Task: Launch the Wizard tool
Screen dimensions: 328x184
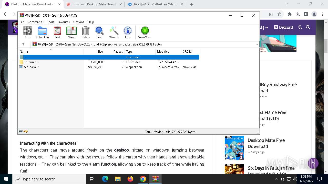Action: click(114, 32)
